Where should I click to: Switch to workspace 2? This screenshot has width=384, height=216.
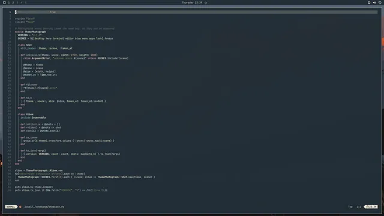click(x=13, y=2)
